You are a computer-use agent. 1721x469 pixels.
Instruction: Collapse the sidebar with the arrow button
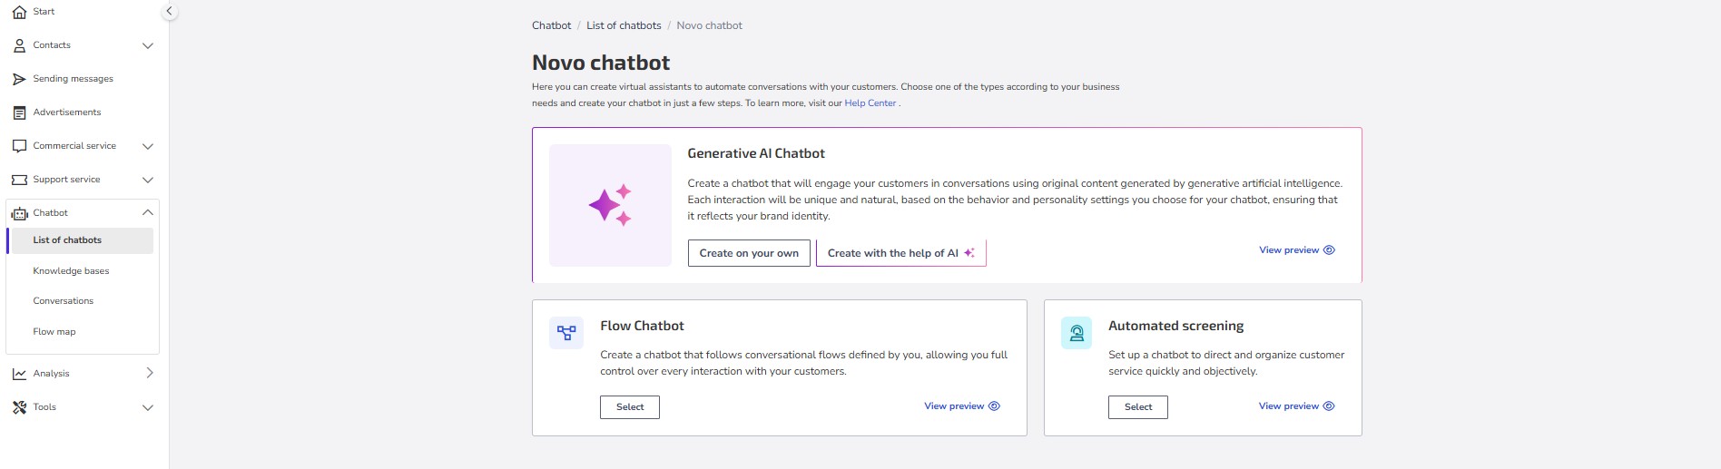coord(169,12)
